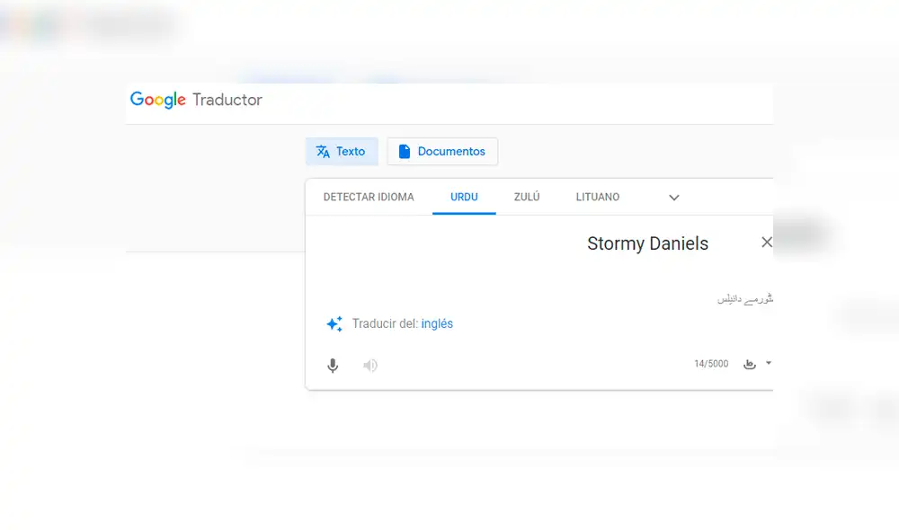This screenshot has height=530, width=899.
Task: Expand the full source language list chevron
Action: [673, 197]
